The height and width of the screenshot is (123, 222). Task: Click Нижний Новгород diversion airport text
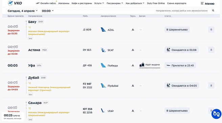coord(49,89)
